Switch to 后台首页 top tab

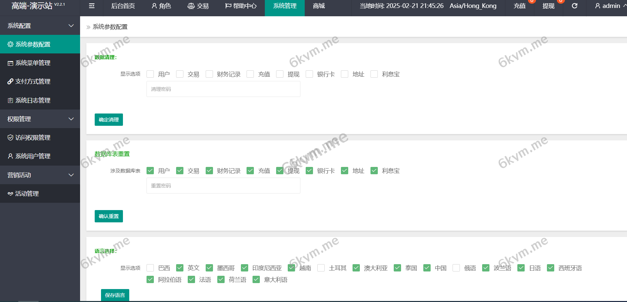pyautogui.click(x=123, y=6)
